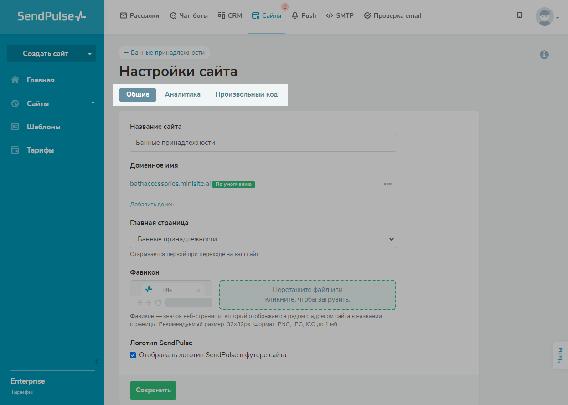The width and height of the screenshot is (568, 405).
Task: Click the Добавить домен link
Action: pyautogui.click(x=152, y=205)
